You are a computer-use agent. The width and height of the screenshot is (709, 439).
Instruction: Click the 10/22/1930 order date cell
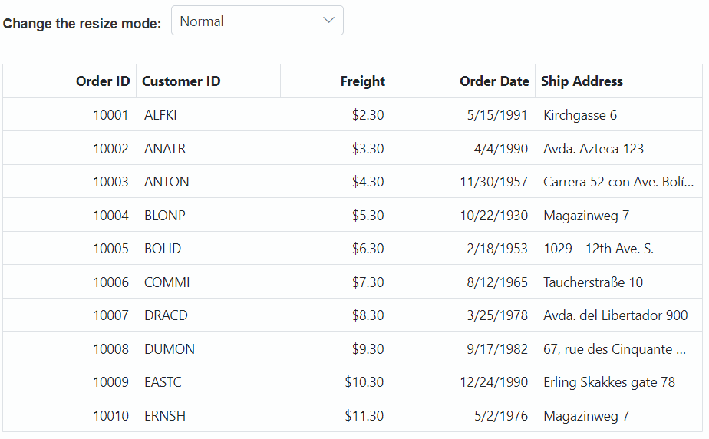(463, 215)
